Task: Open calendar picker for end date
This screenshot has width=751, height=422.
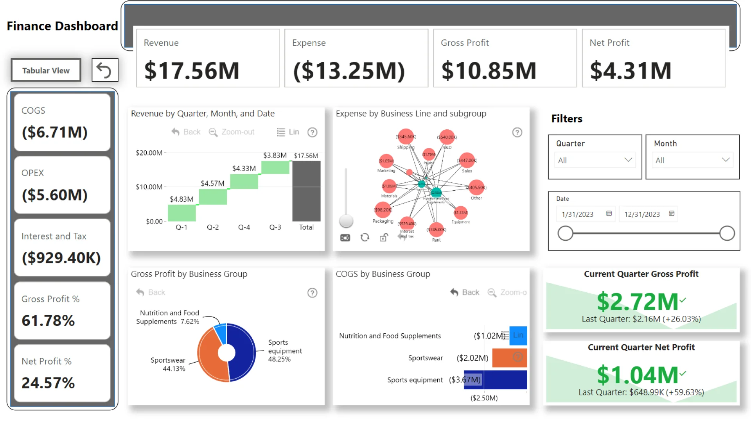Action: (671, 213)
